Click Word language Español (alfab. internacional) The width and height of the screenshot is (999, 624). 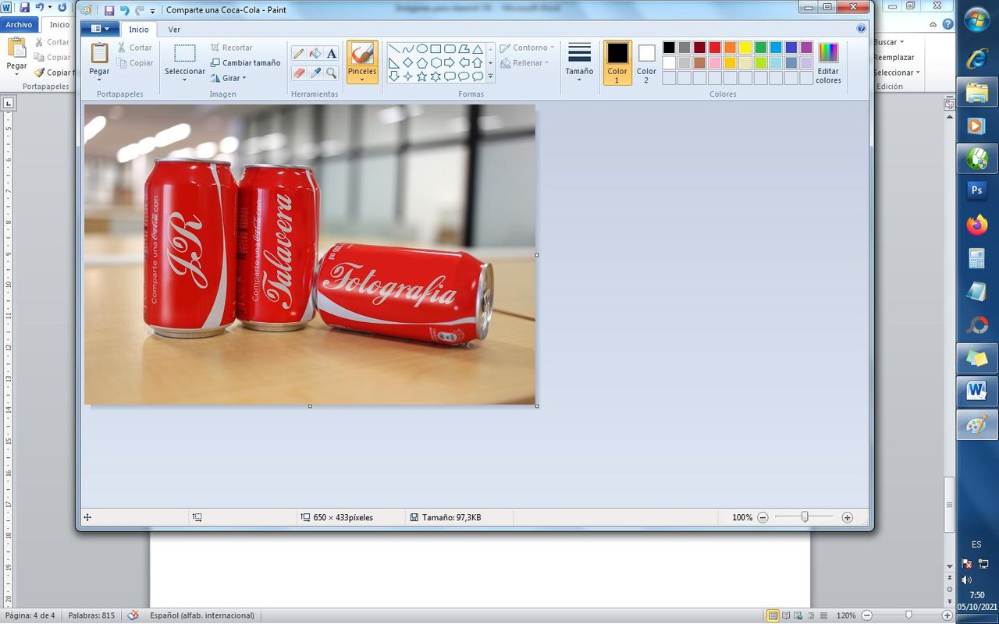coord(202,615)
